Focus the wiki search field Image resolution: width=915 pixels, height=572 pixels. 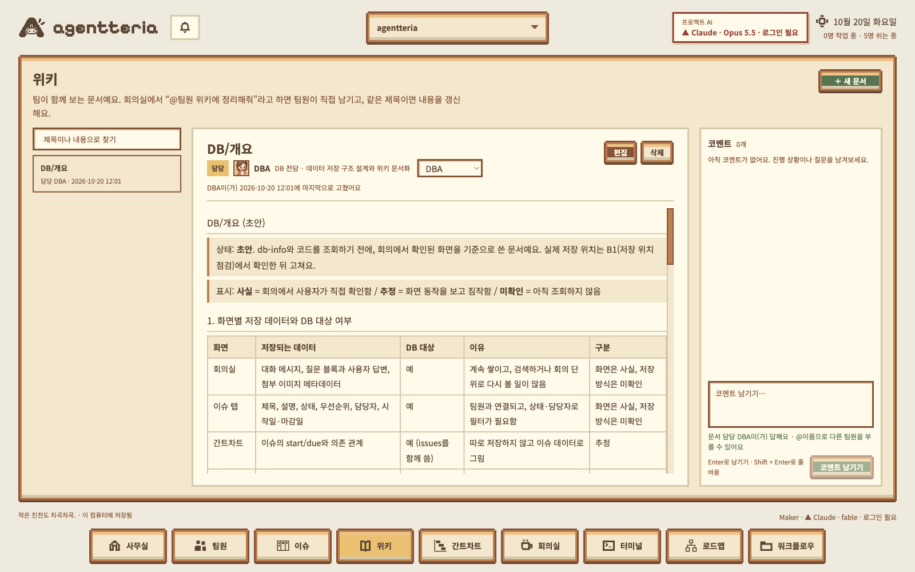107,140
